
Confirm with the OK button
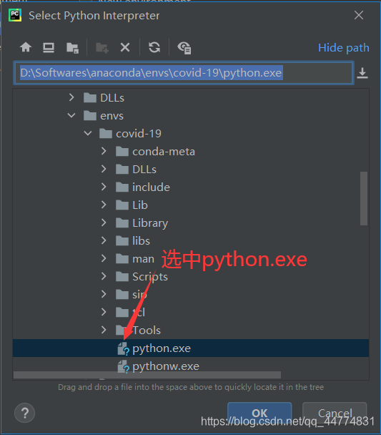click(x=259, y=413)
